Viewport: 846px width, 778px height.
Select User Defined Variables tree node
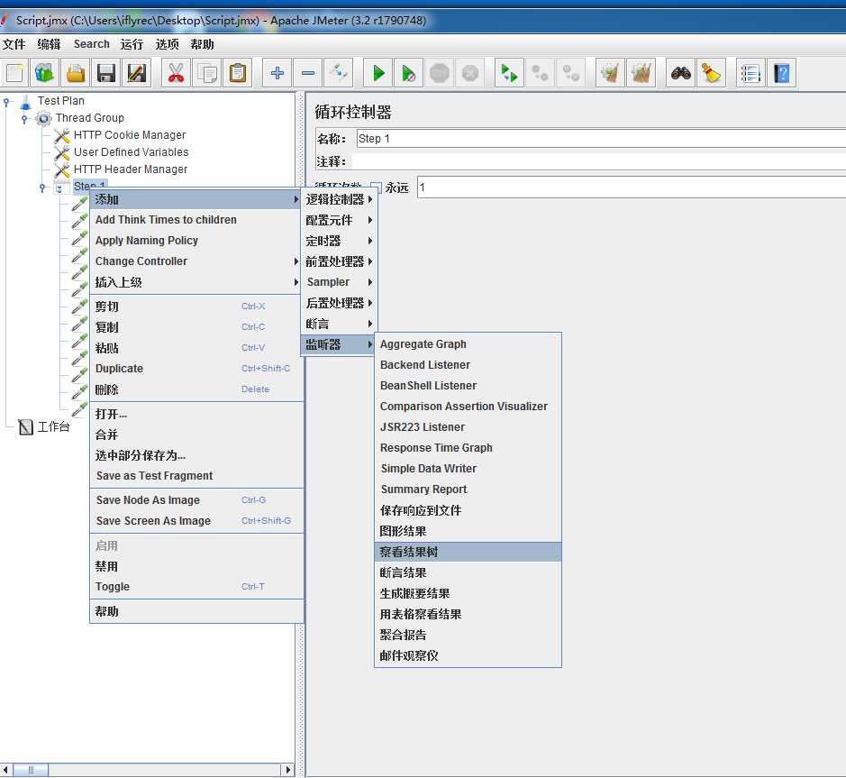(132, 152)
